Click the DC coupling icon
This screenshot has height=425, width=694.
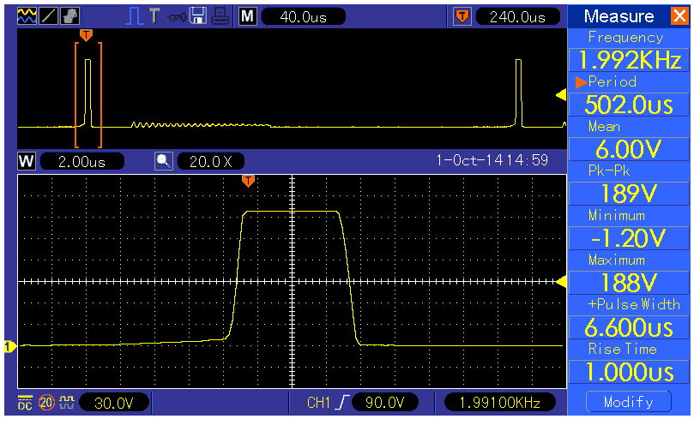click(25, 403)
